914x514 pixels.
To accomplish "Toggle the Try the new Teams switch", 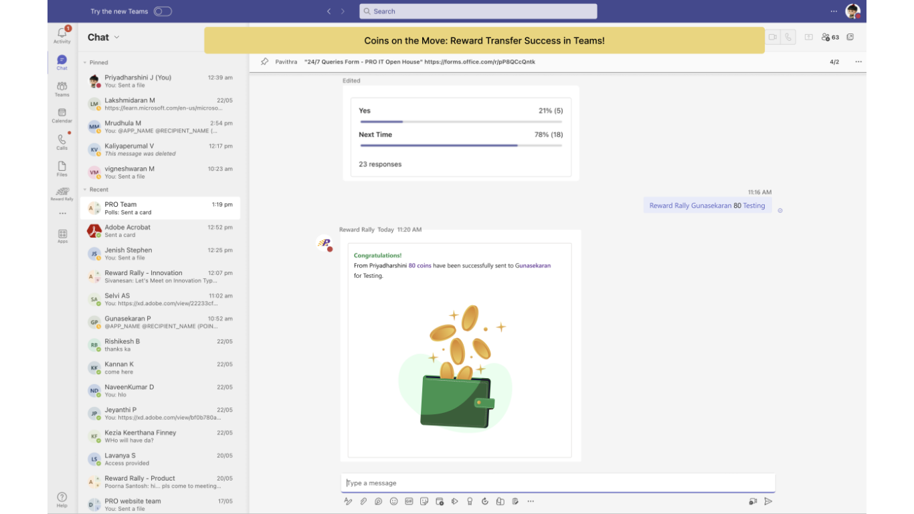I will tap(163, 11).
